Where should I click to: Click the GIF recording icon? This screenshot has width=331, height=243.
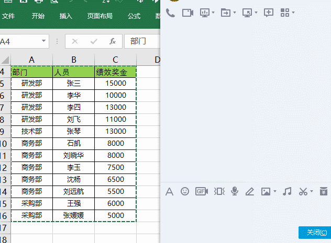202,191
